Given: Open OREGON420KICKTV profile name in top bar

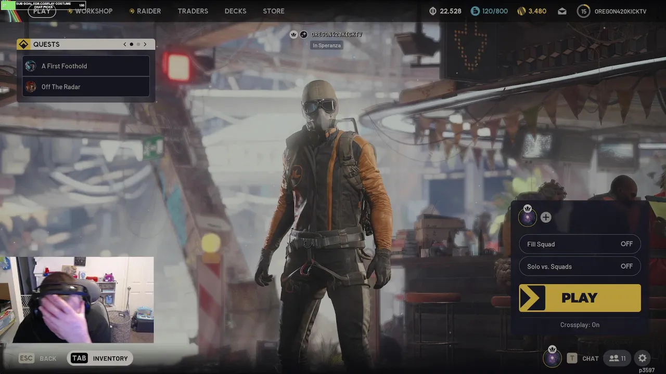Looking at the screenshot, I should [x=620, y=11].
